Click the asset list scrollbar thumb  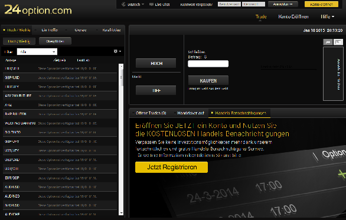point(121,77)
